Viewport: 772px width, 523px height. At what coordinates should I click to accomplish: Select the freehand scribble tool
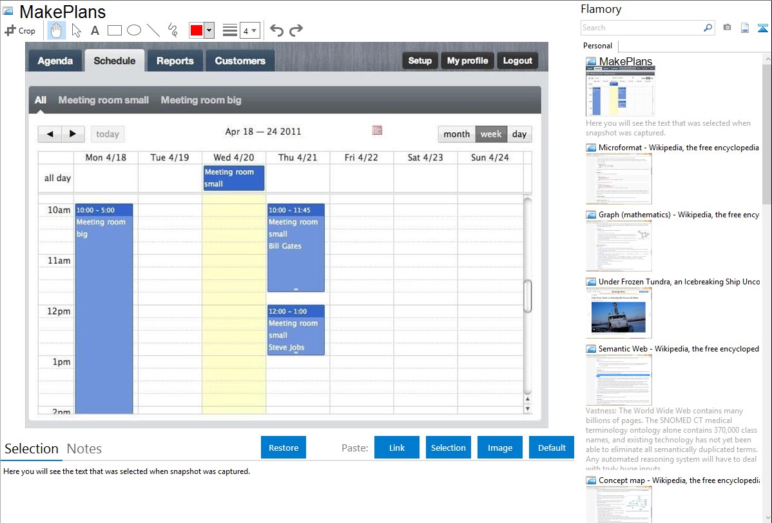click(172, 30)
